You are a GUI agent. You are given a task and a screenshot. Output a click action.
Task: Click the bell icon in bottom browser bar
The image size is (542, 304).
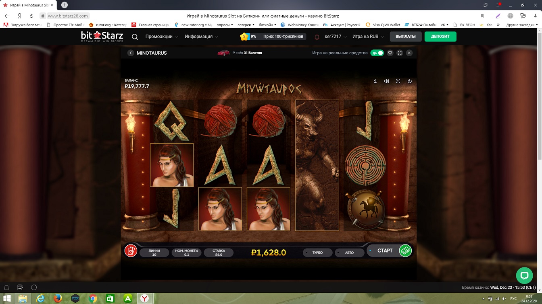6,288
